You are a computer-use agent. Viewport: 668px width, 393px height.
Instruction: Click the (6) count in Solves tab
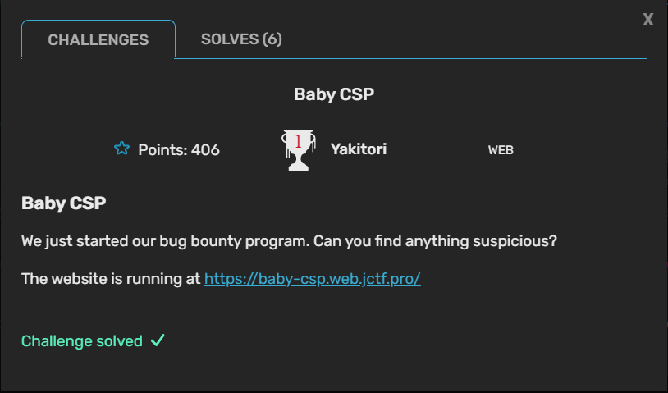click(x=272, y=39)
